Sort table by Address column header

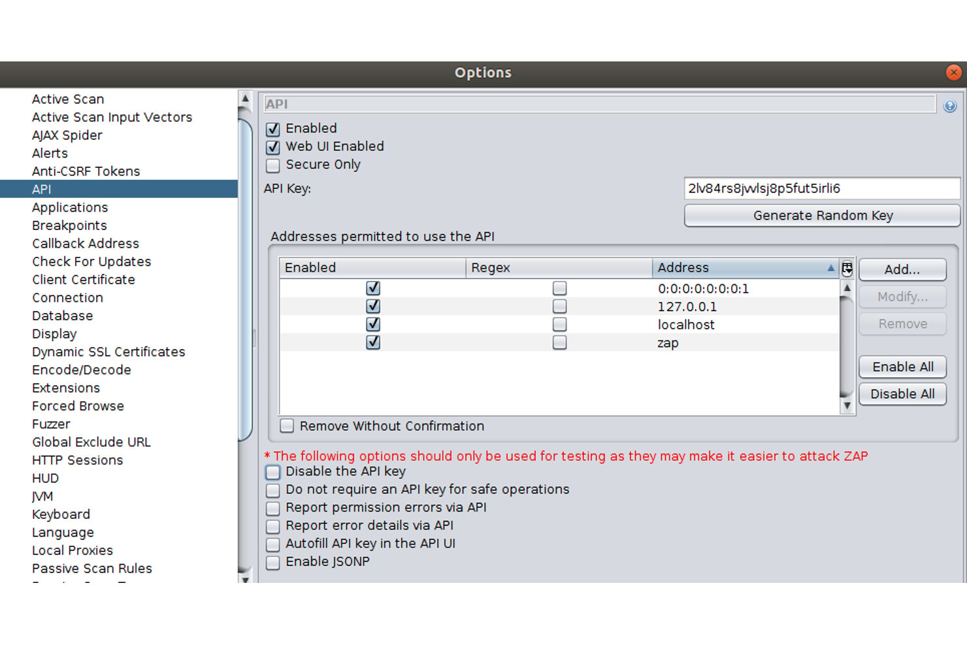(746, 268)
